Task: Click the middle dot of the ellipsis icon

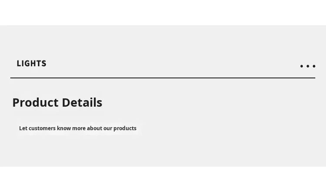Action: [308, 66]
